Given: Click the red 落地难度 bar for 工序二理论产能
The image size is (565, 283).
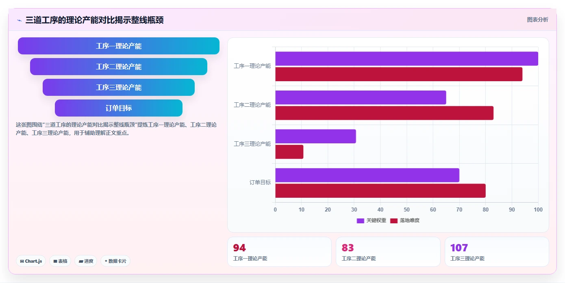Looking at the screenshot, I should [x=384, y=113].
